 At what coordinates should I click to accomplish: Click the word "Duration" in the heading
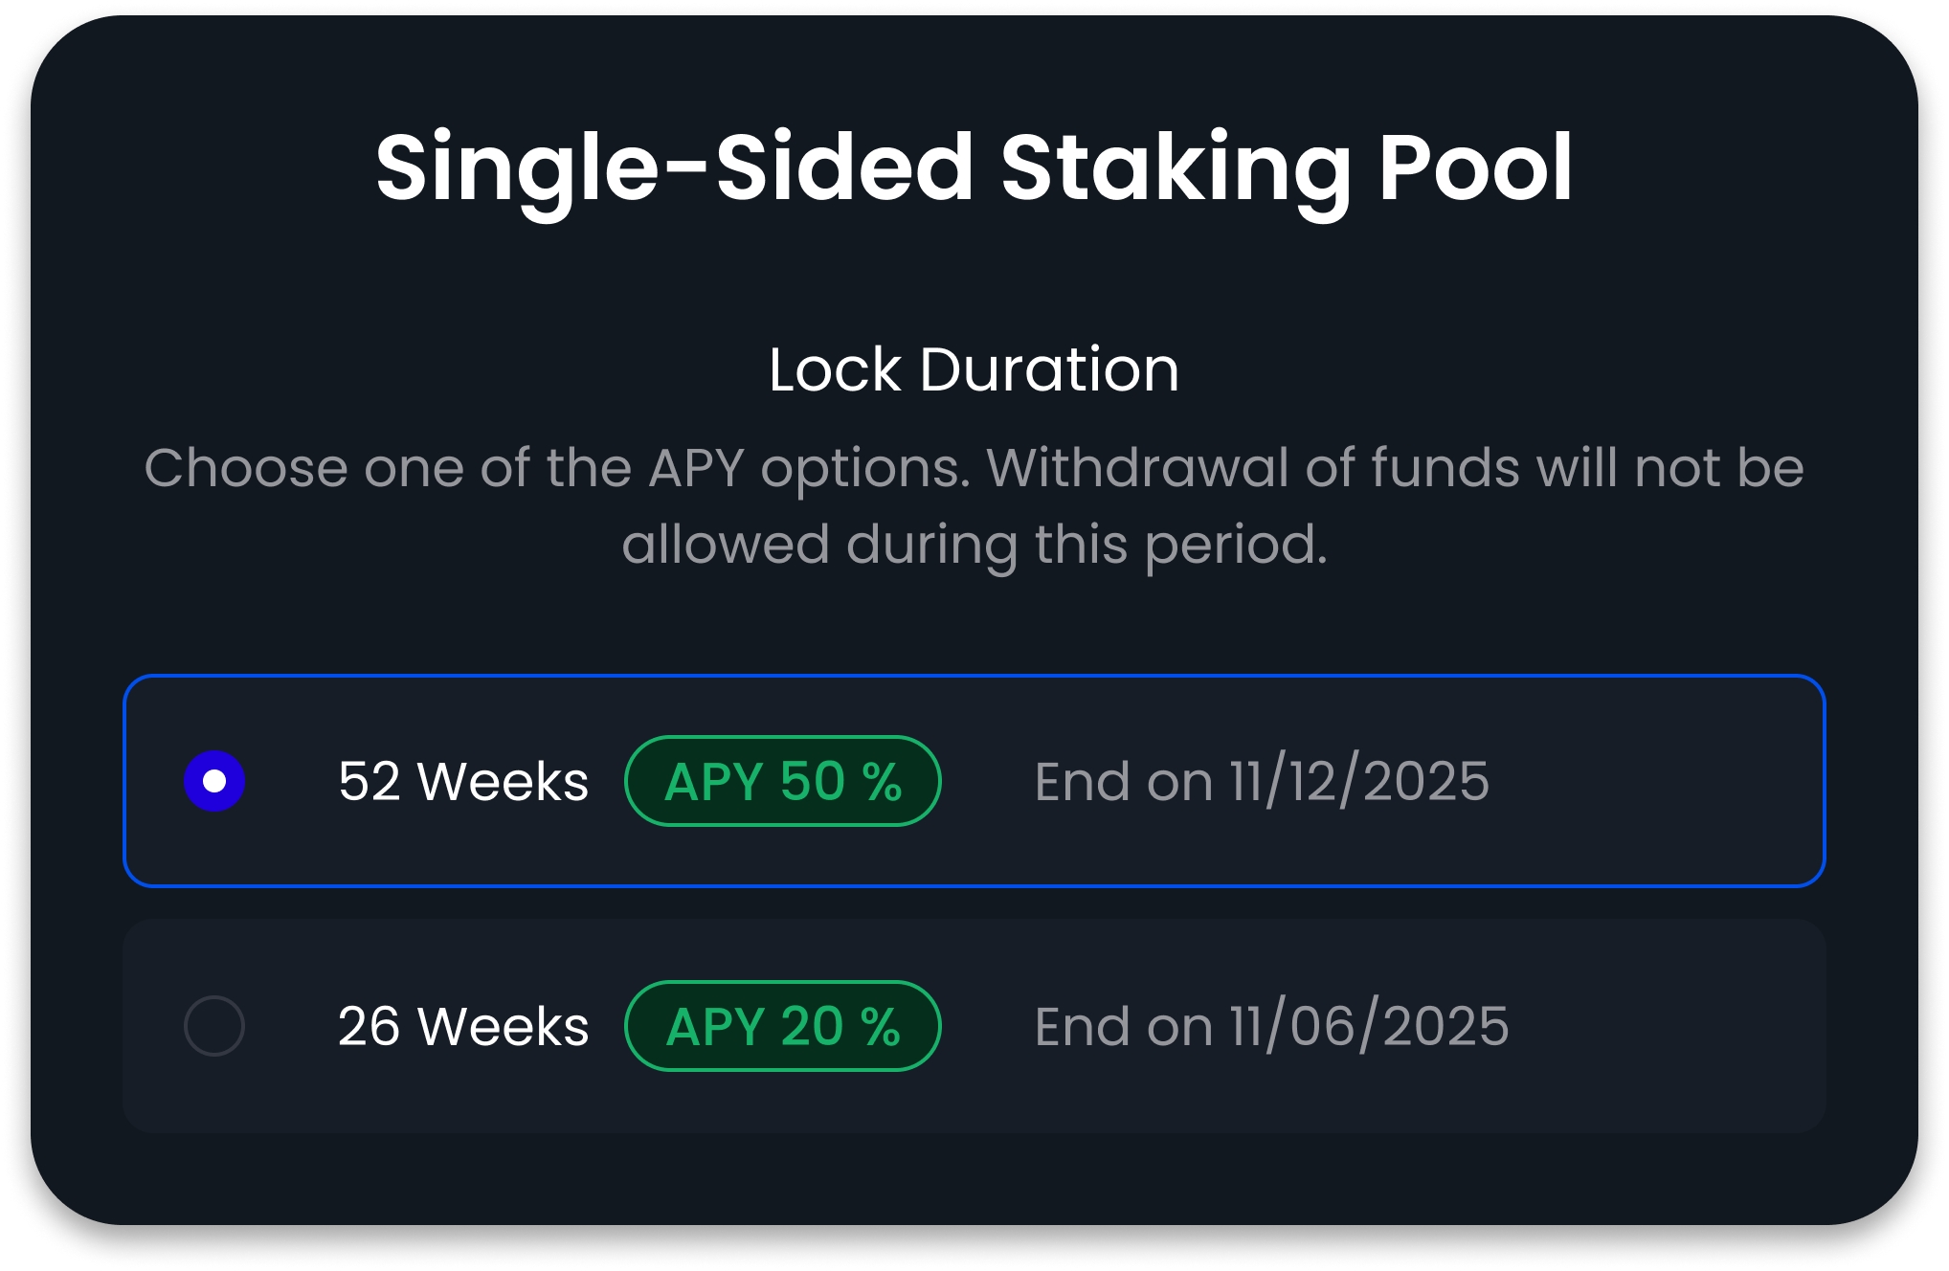click(1049, 369)
